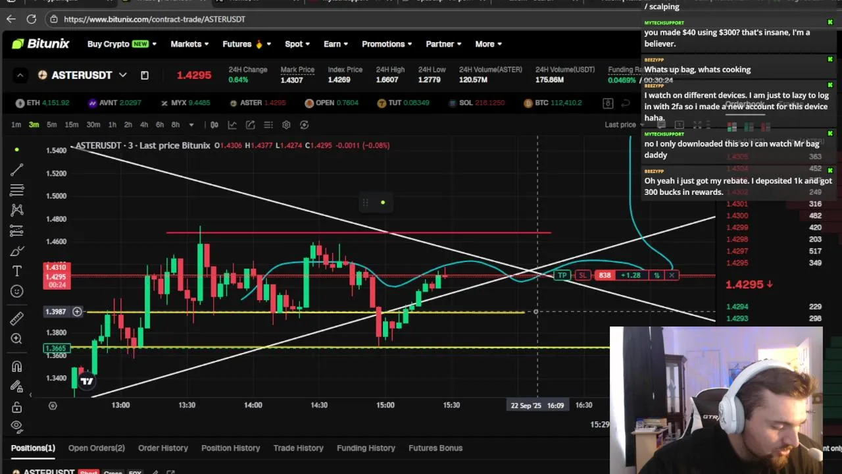The height and width of the screenshot is (474, 842).
Task: Expand the Futures dropdown
Action: pos(247,43)
